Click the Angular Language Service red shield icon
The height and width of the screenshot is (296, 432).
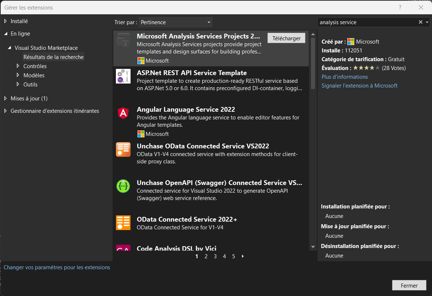[x=123, y=113]
